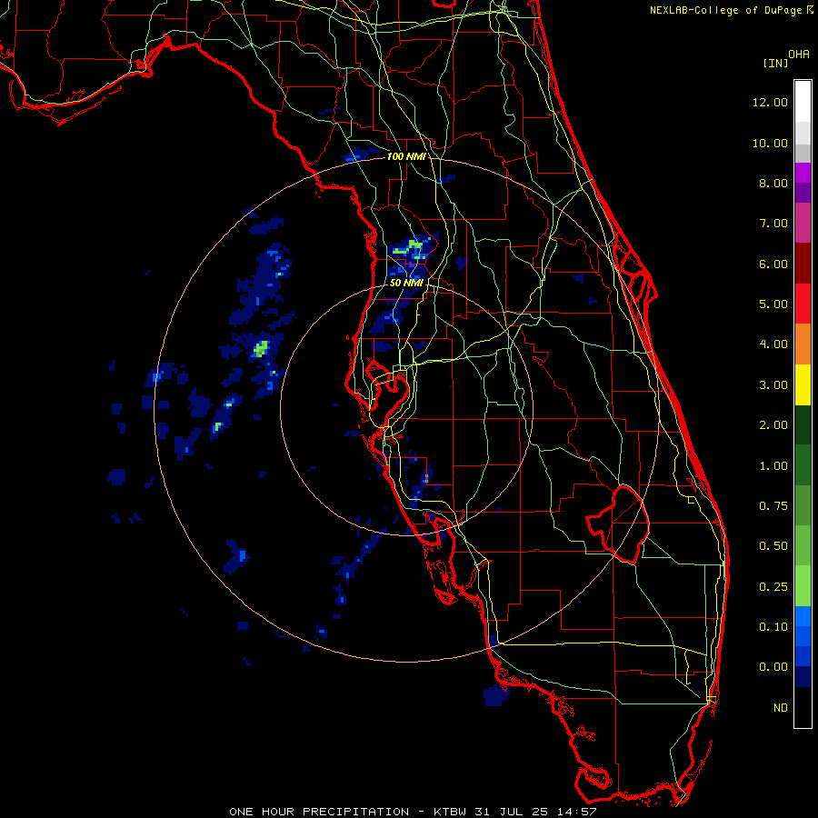Click the 10.00 legend value
Viewport: 818px width, 818px height.
[x=770, y=143]
